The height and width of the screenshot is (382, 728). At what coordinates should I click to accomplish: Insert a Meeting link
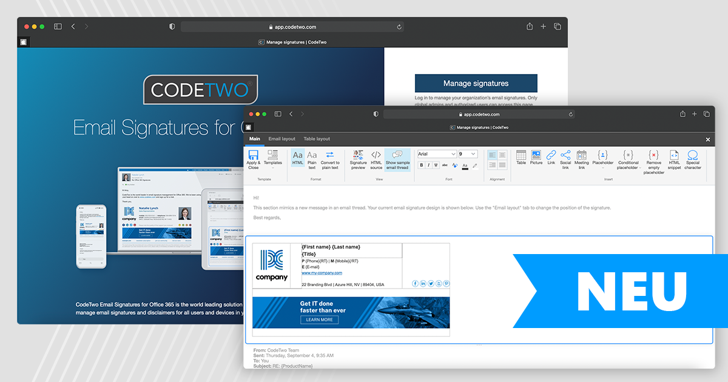point(582,156)
